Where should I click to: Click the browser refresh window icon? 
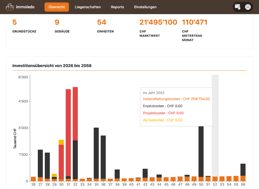tap(238, 7)
